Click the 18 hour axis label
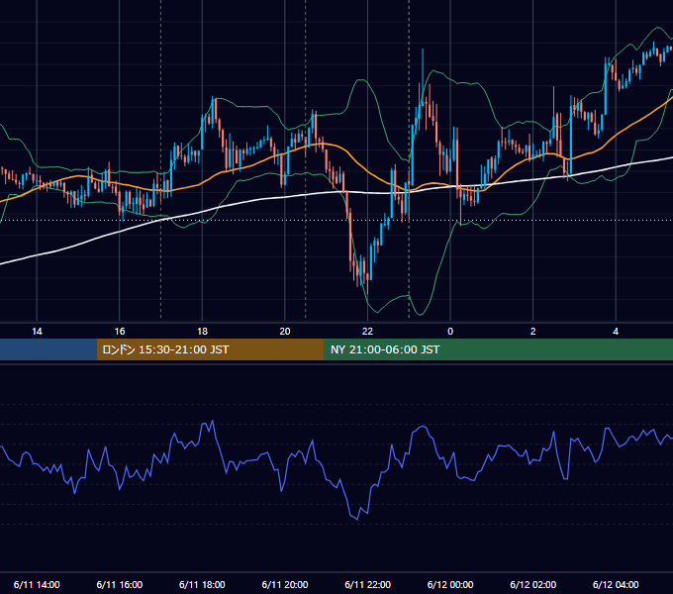Screen dimensions: 673x594 202,332
